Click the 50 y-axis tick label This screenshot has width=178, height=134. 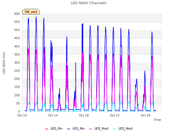(18, 104)
